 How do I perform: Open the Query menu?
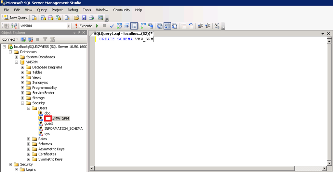click(x=42, y=10)
